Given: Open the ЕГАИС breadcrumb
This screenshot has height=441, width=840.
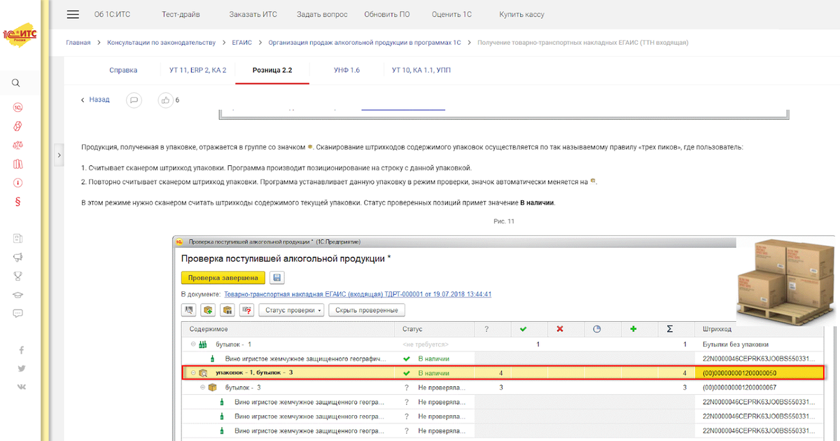Looking at the screenshot, I should (242, 43).
